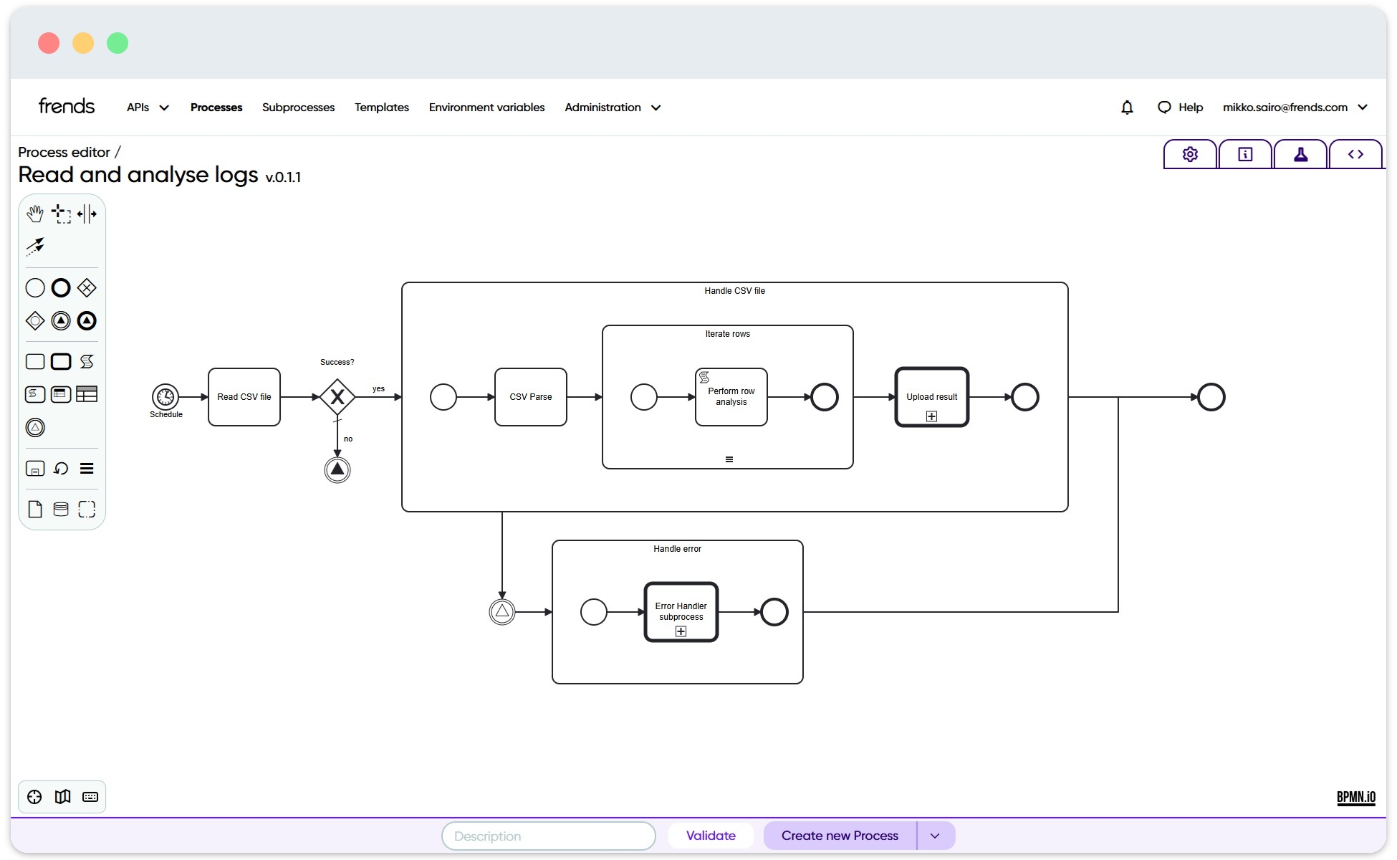Expand the Create new Process chevron
This screenshot has height=860, width=1397.
click(934, 835)
